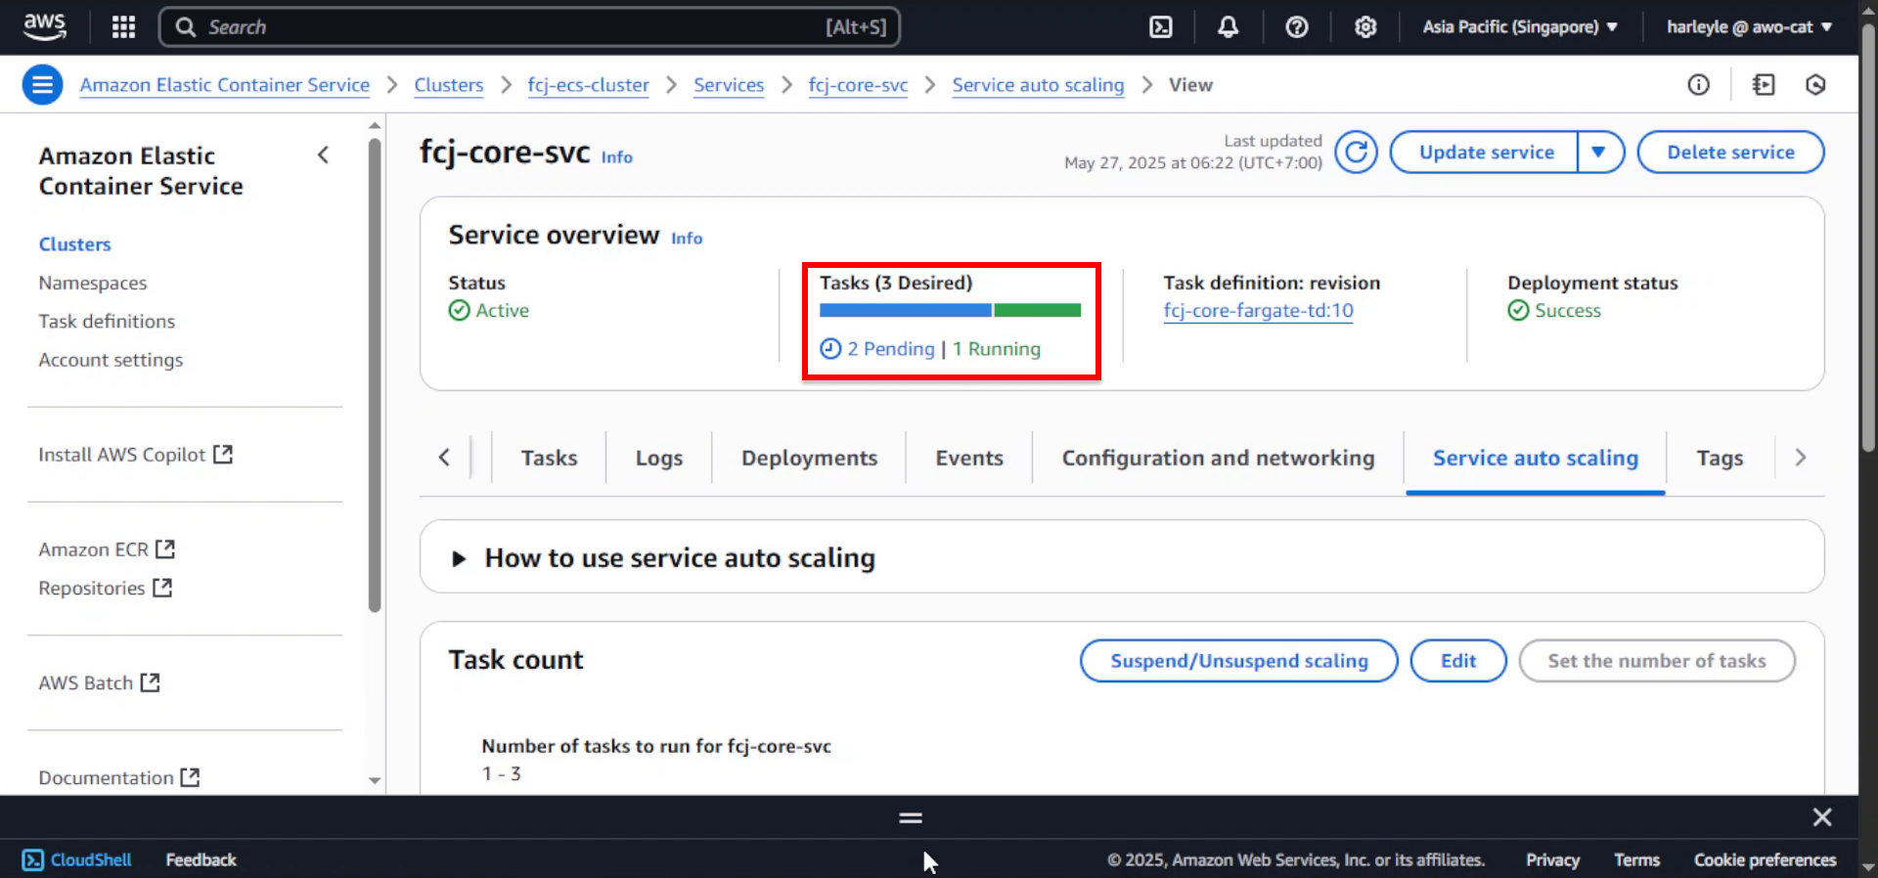This screenshot has height=878, width=1878.
Task: Go to fcj-core-svc breadcrumb
Action: pyautogui.click(x=858, y=85)
